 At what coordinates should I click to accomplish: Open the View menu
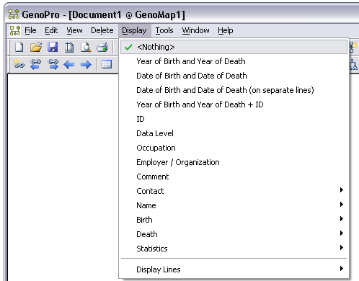[74, 30]
